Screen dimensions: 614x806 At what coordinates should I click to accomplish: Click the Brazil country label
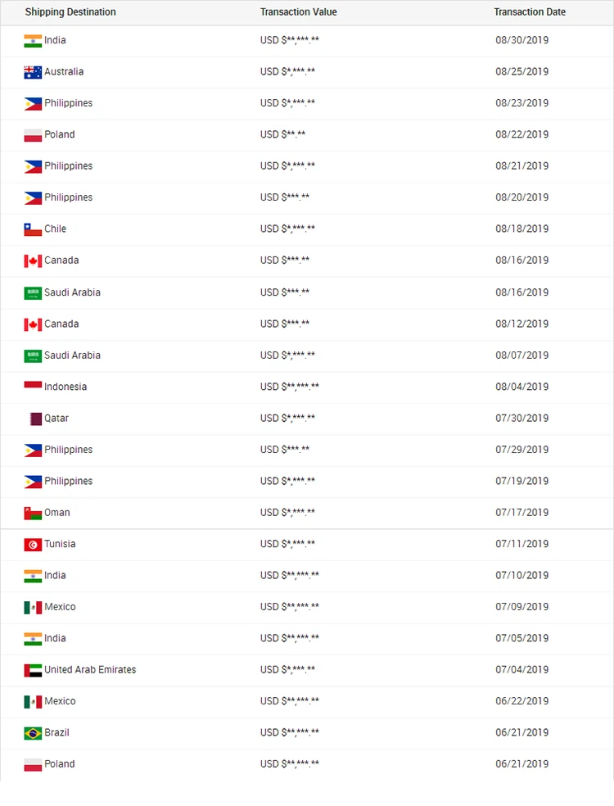click(x=56, y=732)
